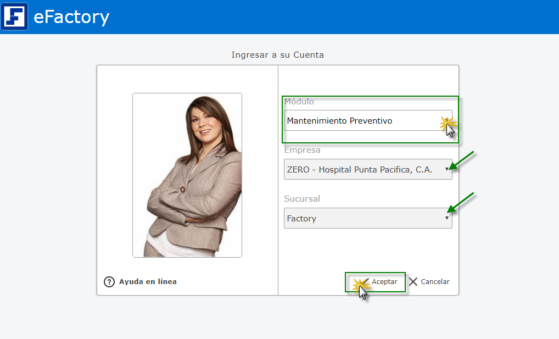Click the X icon beside Cancelar
The image size is (559, 339).
click(x=413, y=282)
